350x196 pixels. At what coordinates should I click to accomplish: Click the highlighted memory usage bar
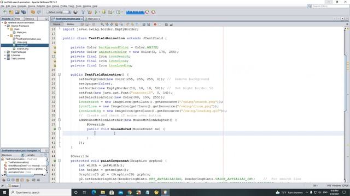point(135,12)
